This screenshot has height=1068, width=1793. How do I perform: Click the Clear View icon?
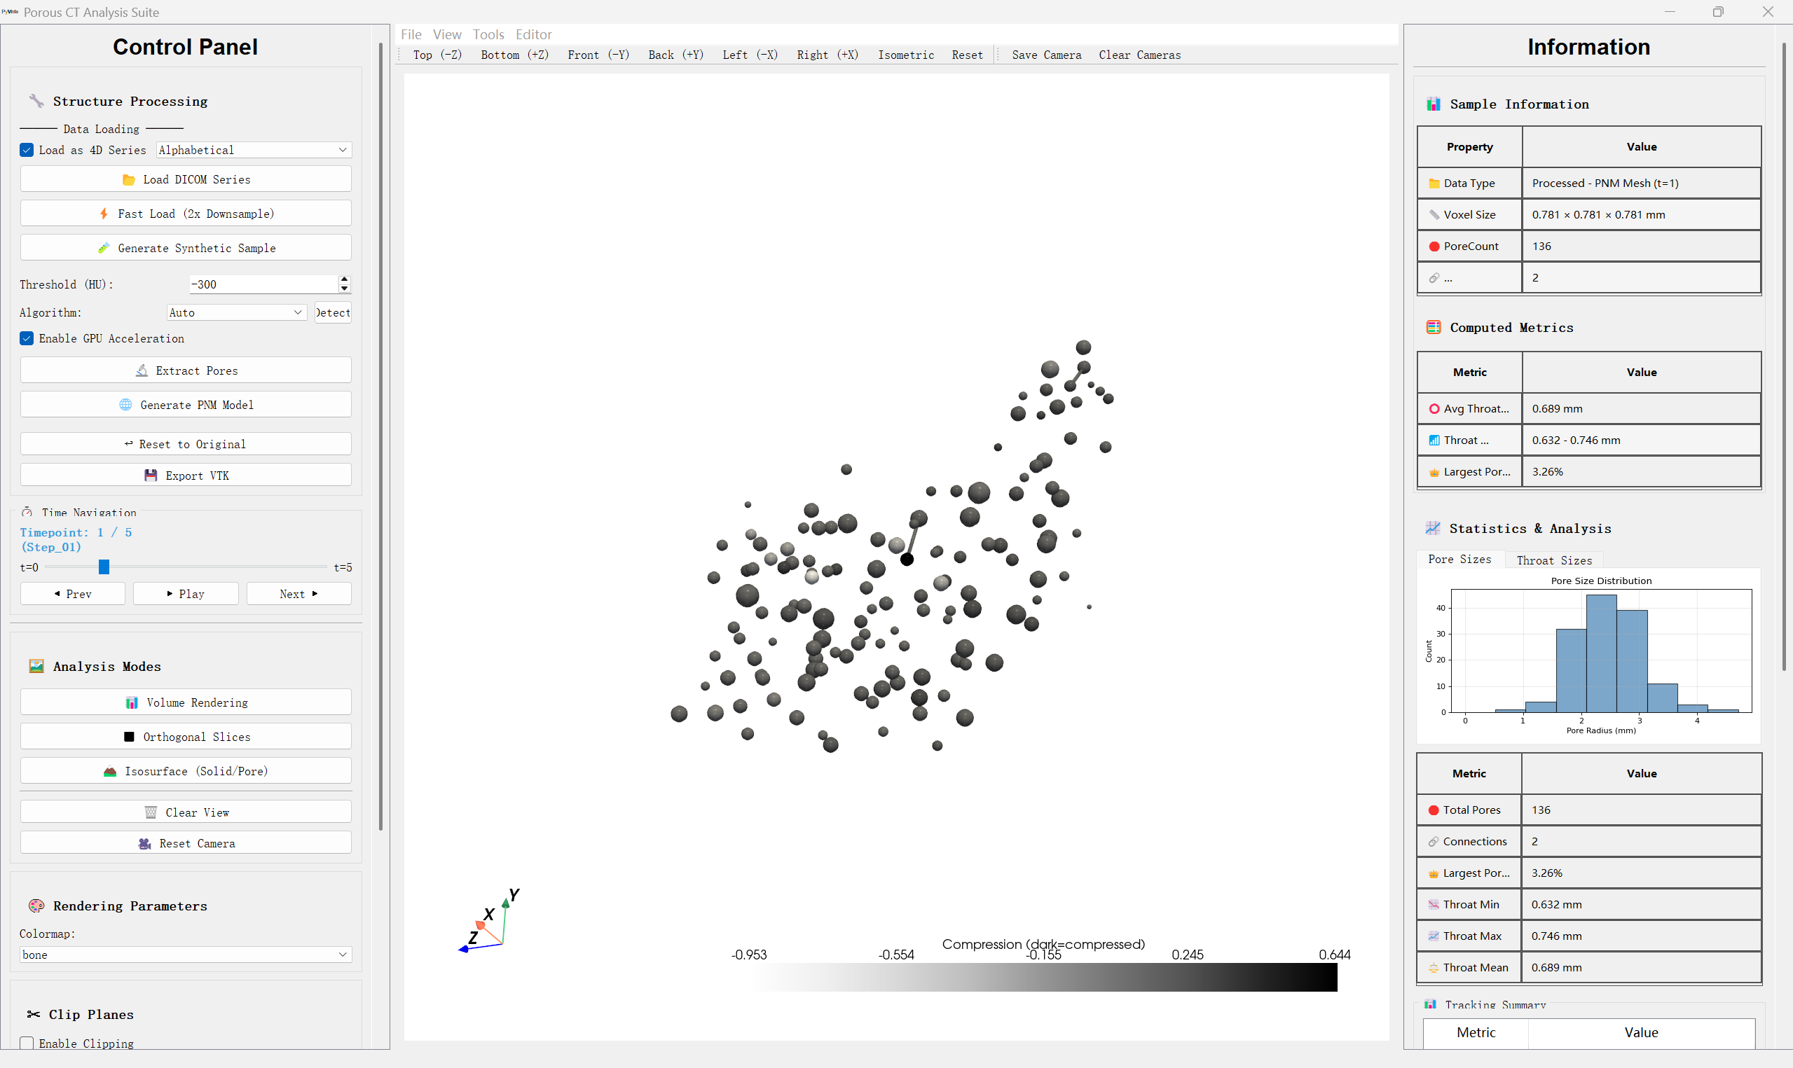point(151,812)
